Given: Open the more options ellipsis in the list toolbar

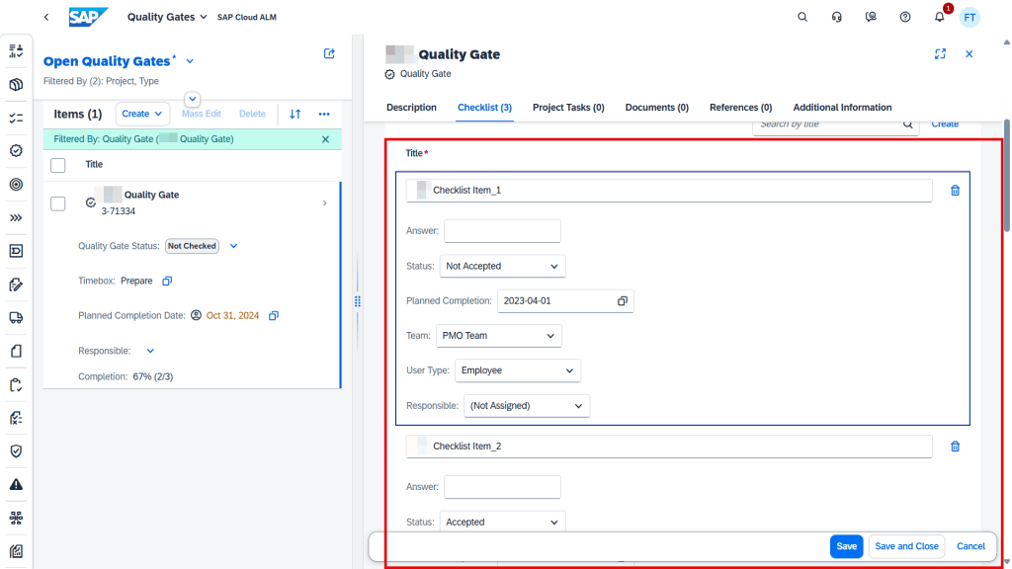Looking at the screenshot, I should coord(324,114).
